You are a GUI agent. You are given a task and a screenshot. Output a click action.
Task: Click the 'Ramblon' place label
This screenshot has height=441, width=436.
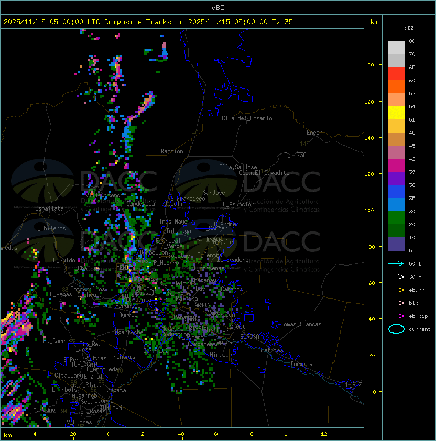coord(172,151)
